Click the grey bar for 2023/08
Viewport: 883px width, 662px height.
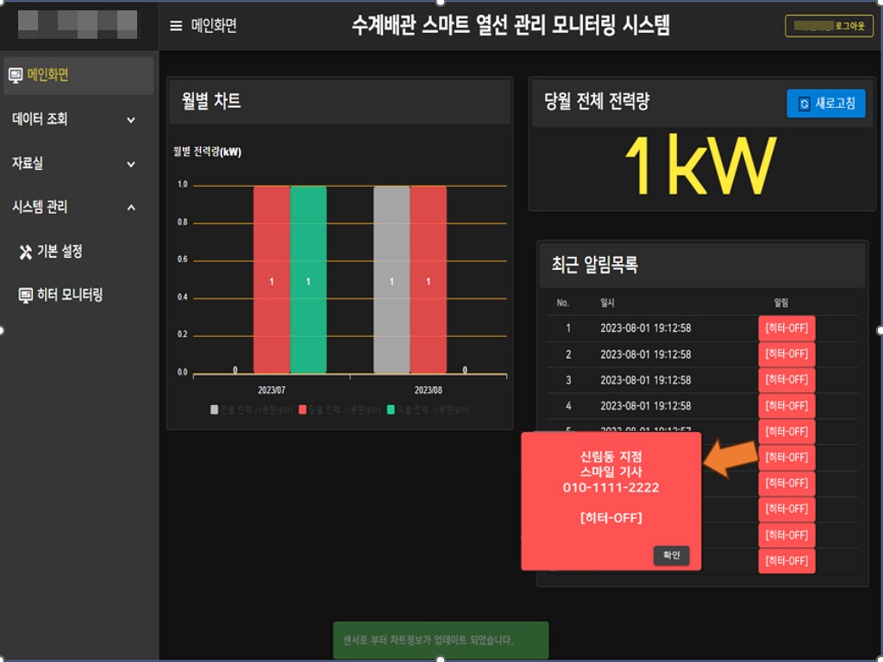point(391,280)
